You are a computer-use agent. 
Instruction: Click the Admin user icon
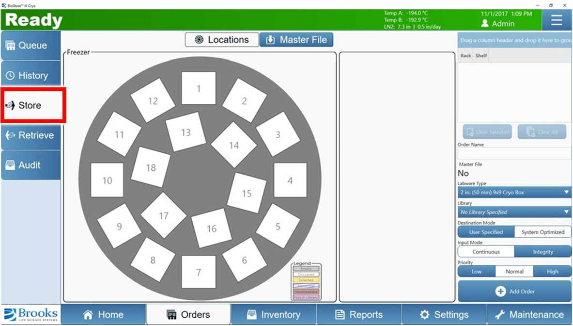tap(485, 23)
